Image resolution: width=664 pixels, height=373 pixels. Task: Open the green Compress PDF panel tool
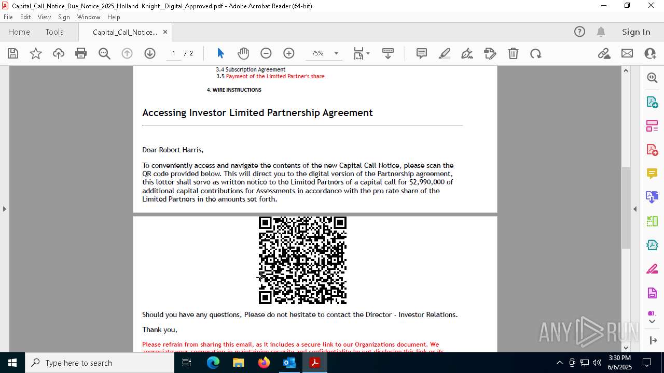click(x=652, y=221)
